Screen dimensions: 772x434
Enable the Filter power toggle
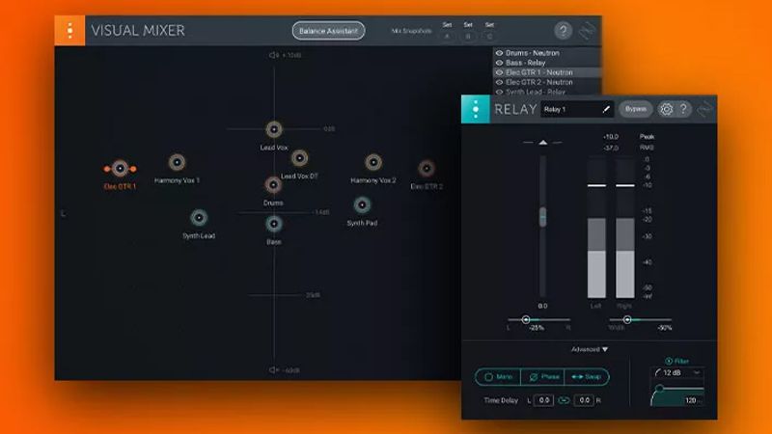click(x=668, y=361)
